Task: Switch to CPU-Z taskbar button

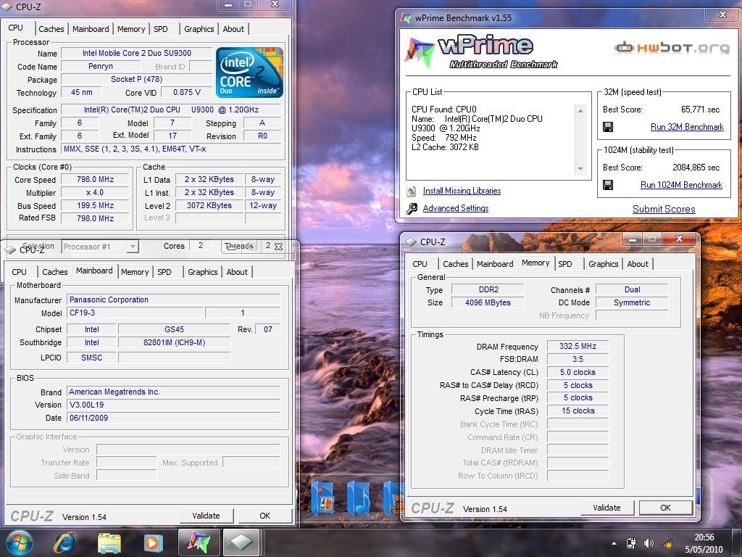Action: [241, 542]
